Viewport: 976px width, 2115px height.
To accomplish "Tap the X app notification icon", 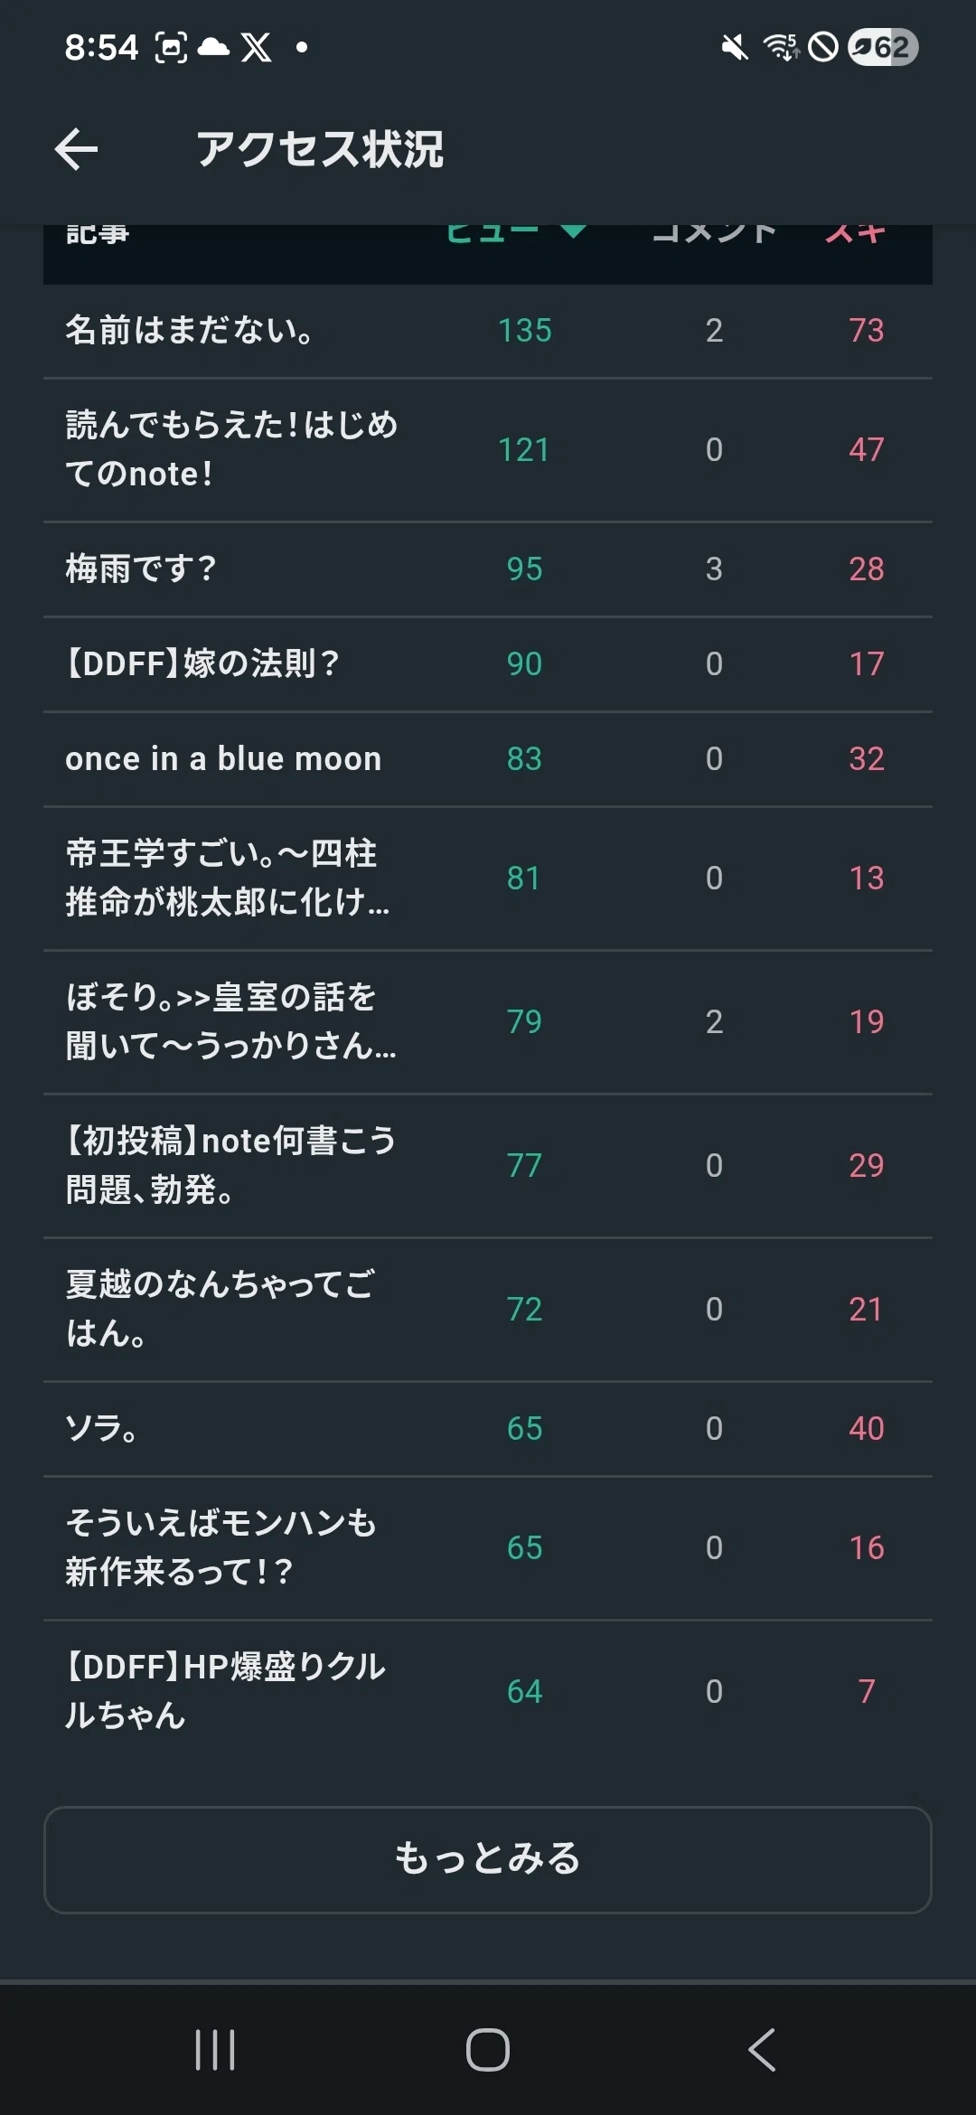I will (256, 47).
